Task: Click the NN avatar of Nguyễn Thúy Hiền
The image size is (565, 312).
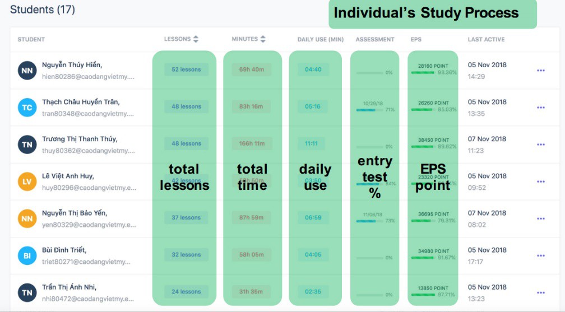Action: tap(27, 71)
